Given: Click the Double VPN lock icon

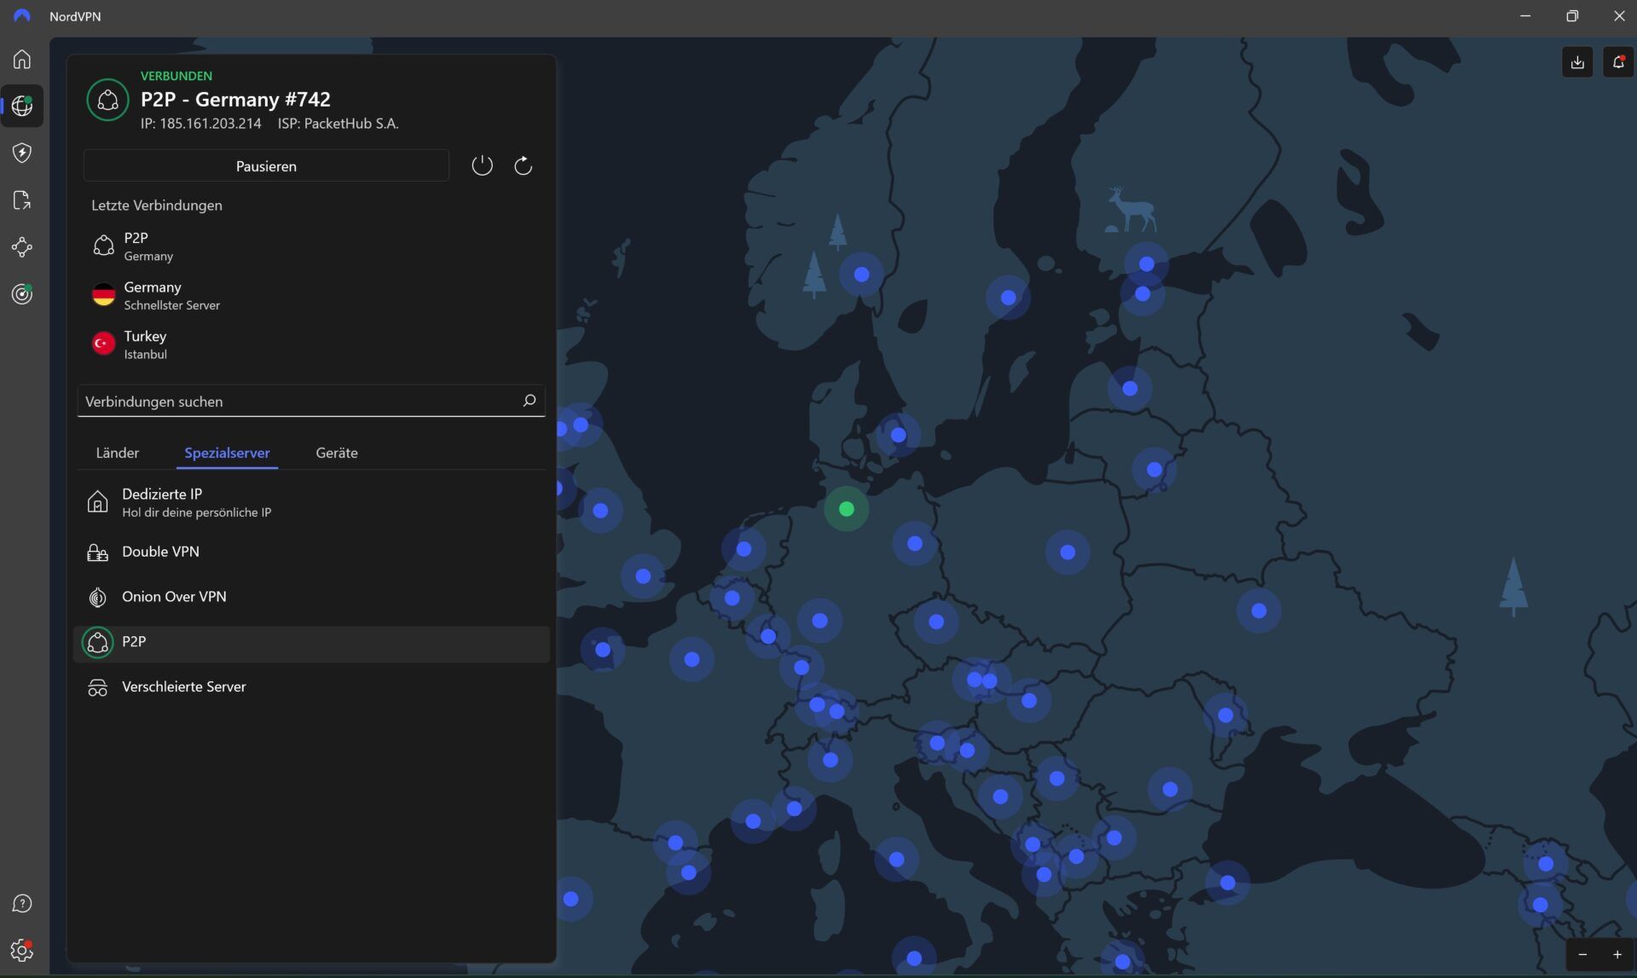Looking at the screenshot, I should tap(98, 553).
